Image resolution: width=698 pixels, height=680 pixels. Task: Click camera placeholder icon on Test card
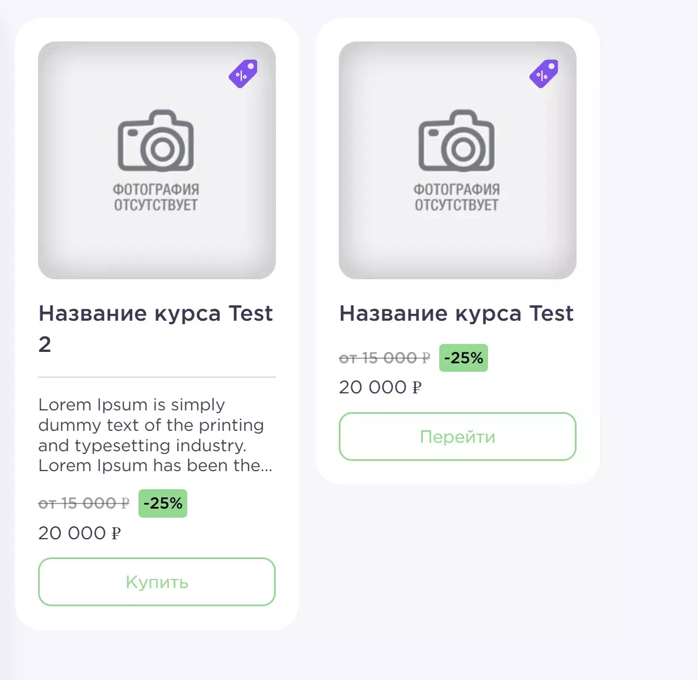(457, 141)
